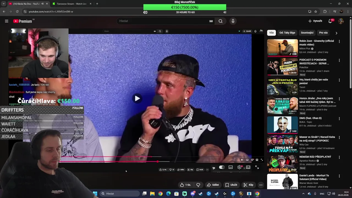The width and height of the screenshot is (352, 198).
Task: Open player settings gear with HD badge
Action: 240,167
